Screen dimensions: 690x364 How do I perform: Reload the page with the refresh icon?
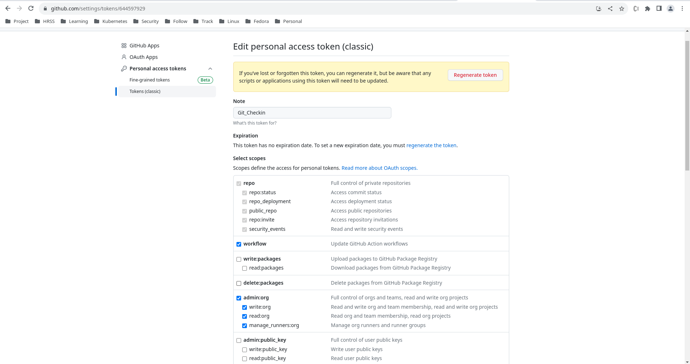tap(31, 9)
